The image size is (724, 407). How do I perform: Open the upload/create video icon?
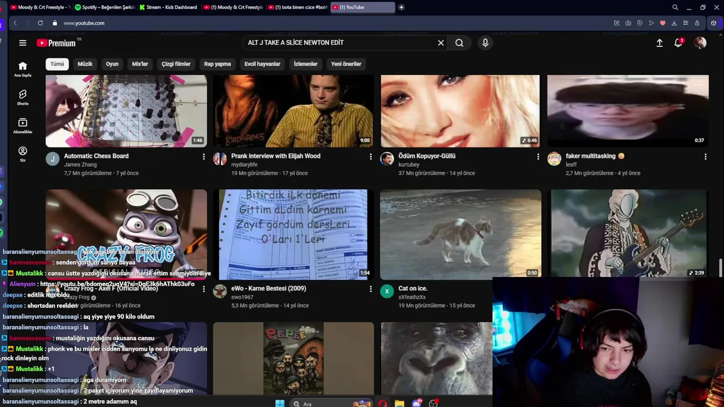[660, 43]
